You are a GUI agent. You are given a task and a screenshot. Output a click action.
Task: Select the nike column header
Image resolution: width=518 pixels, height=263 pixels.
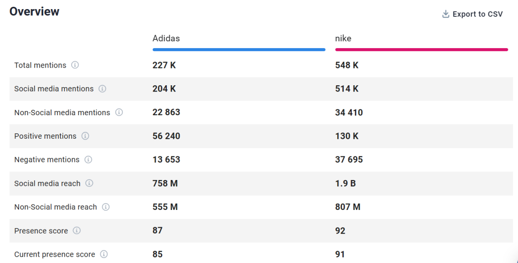[x=343, y=39]
